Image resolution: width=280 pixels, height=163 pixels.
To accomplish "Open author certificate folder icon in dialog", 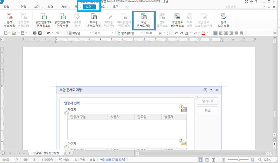I will (184, 109).
